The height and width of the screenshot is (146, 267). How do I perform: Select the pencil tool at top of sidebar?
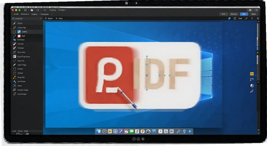tap(14, 23)
